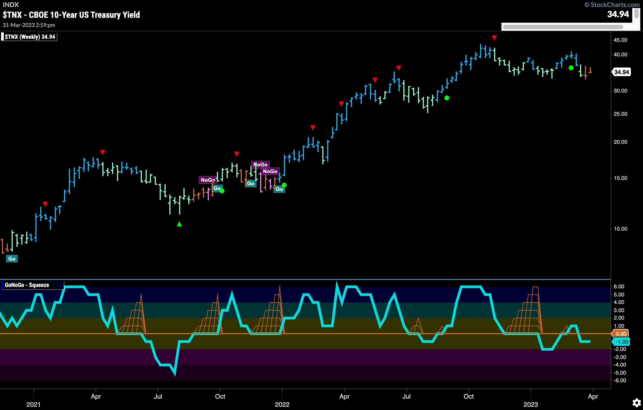The height and width of the screenshot is (410, 643).
Task: Click the $TNX (Weekly) 34.94 legend label
Action: [x=30, y=37]
